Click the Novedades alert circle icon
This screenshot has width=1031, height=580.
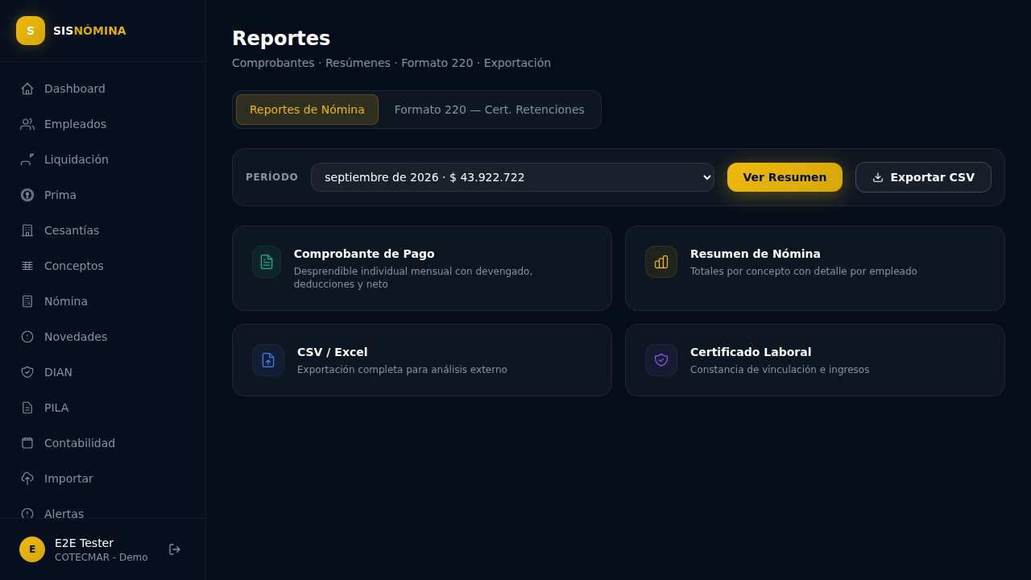pyautogui.click(x=27, y=337)
